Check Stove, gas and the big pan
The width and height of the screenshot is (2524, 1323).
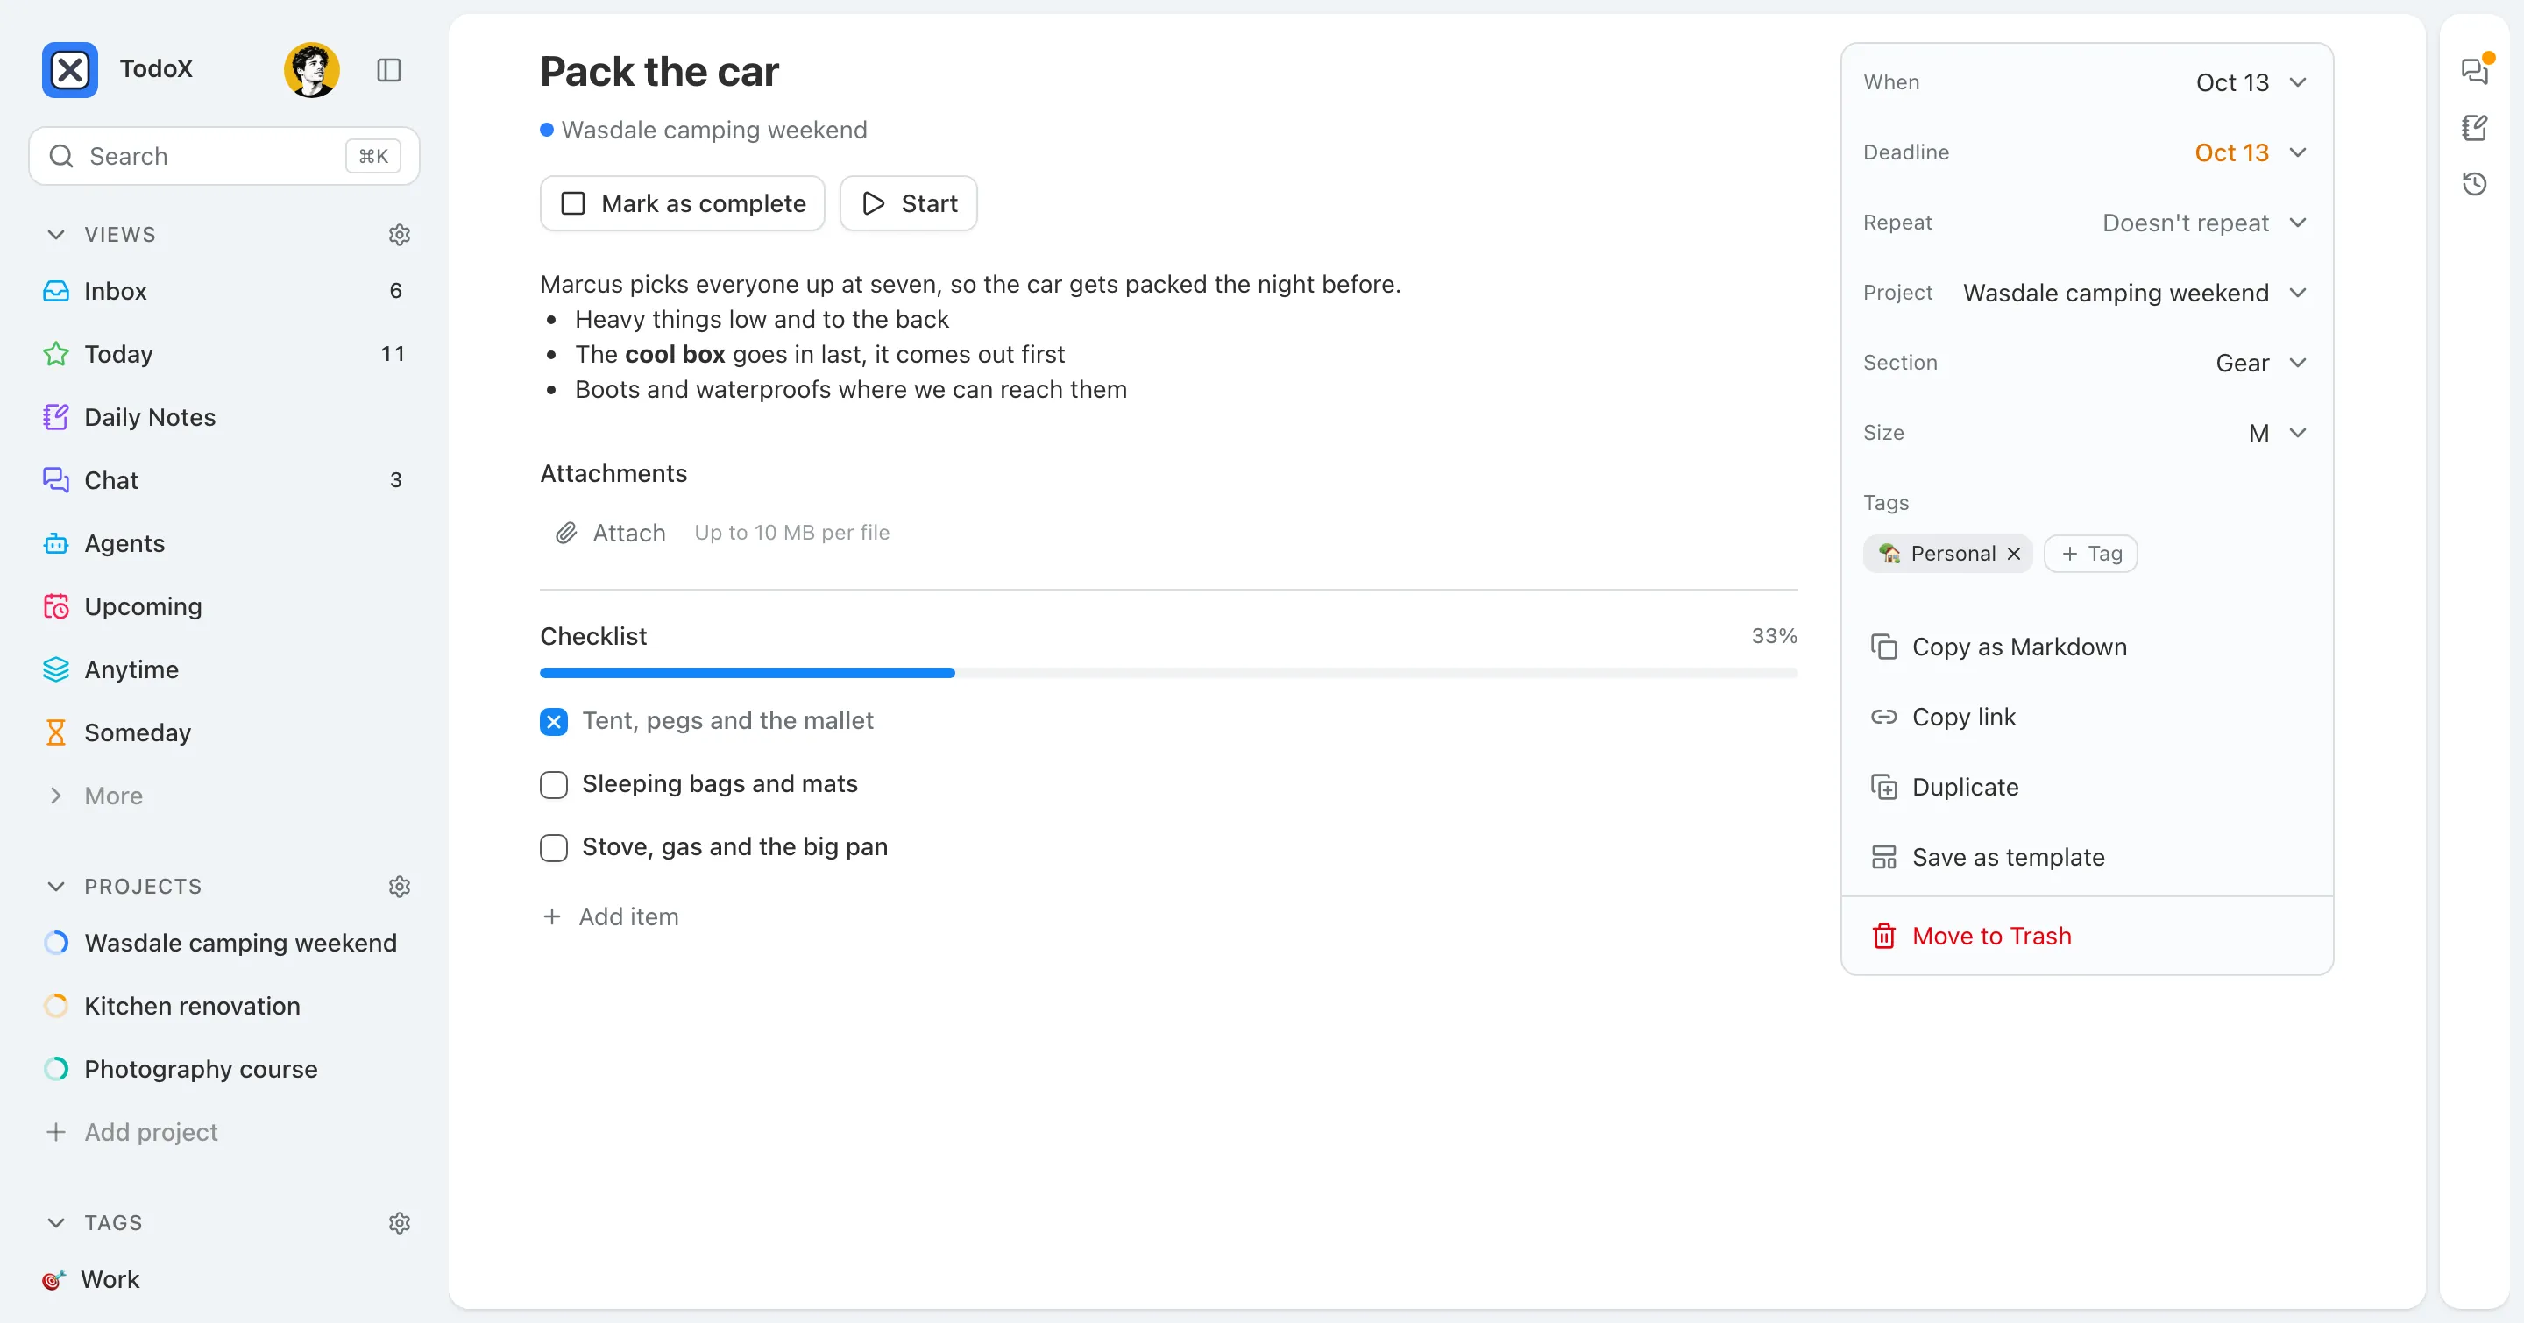[x=554, y=847]
